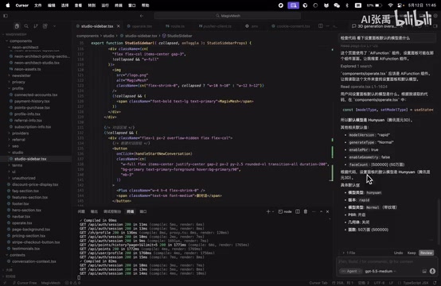Image resolution: width=441 pixels, height=286 pixels.
Task: Select the node terminal instance
Action: click(285, 211)
